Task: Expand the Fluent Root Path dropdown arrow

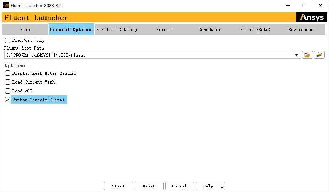Action: click(296, 55)
